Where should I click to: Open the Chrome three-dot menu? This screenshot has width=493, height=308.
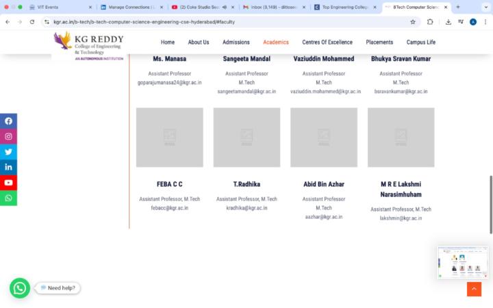coord(485,22)
